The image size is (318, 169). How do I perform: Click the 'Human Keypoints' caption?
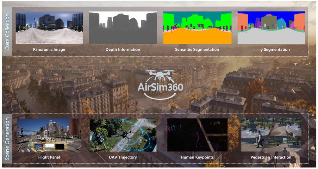coord(197,157)
